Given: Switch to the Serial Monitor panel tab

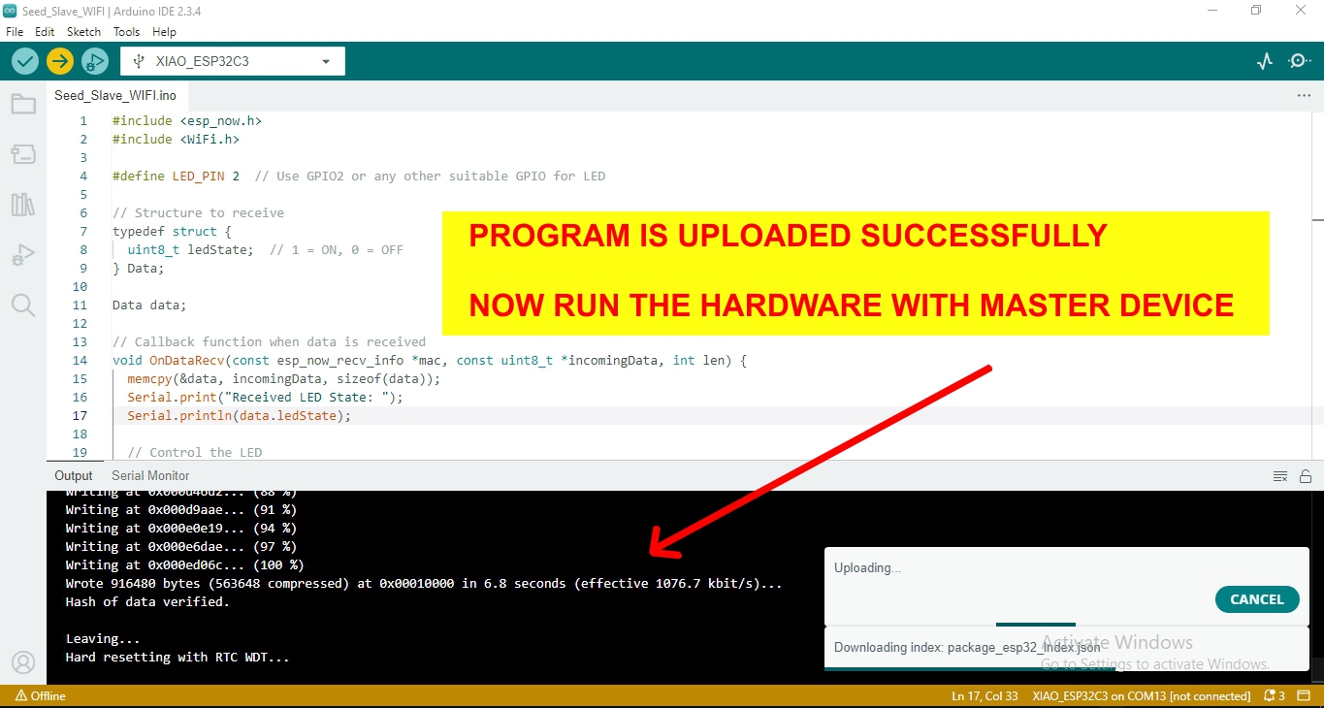Looking at the screenshot, I should pos(150,475).
